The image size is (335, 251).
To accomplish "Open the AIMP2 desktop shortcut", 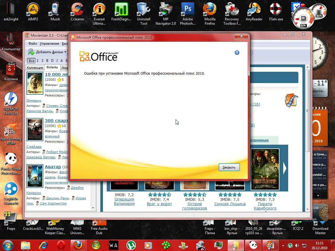I will [33, 12].
